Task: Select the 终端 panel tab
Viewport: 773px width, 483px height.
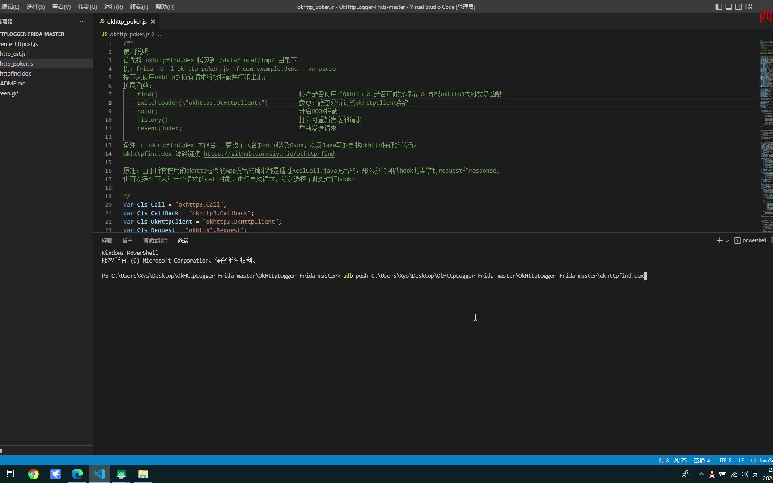Action: click(183, 241)
